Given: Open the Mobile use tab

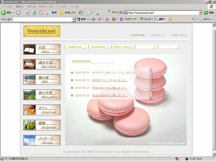Looking at the screenshot, I should [75, 47].
